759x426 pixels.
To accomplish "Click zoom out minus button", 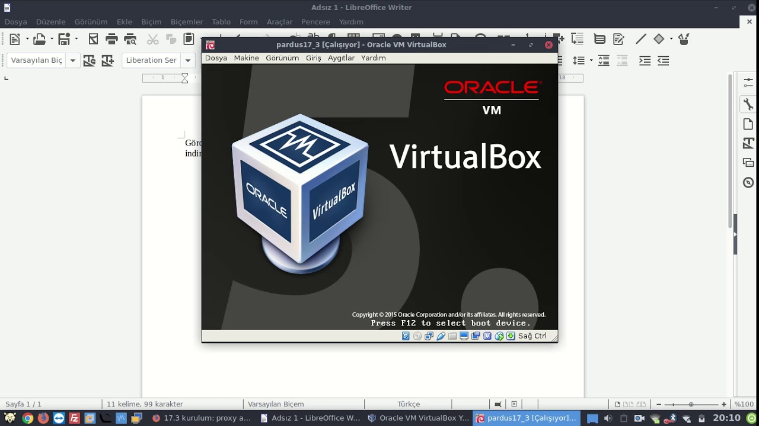I will [x=658, y=404].
